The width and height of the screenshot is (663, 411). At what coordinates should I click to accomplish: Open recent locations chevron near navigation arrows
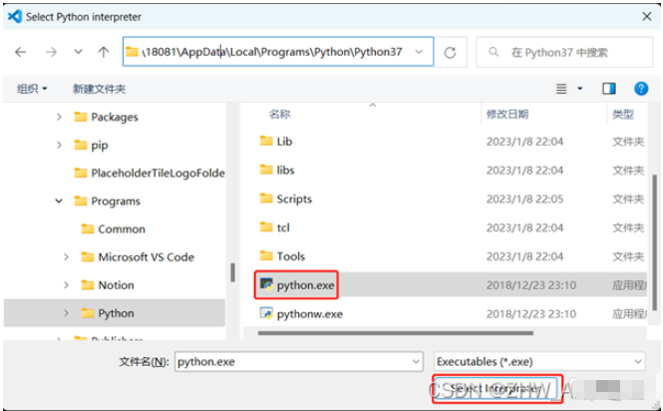point(78,52)
